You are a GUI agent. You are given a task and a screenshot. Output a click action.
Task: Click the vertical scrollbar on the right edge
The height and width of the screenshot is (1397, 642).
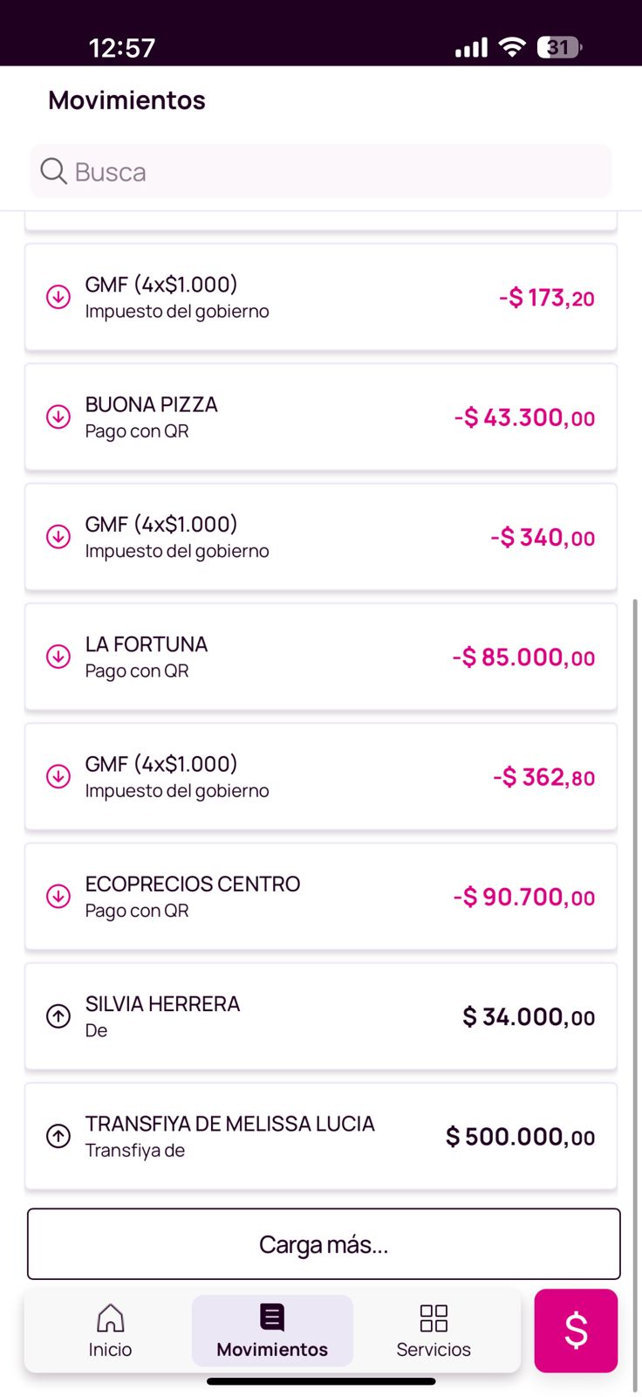point(635,960)
